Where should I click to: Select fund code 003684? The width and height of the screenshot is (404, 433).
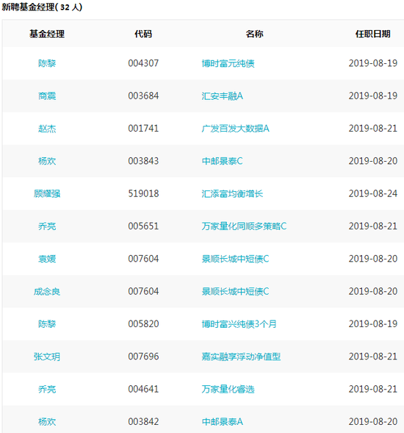143,96
